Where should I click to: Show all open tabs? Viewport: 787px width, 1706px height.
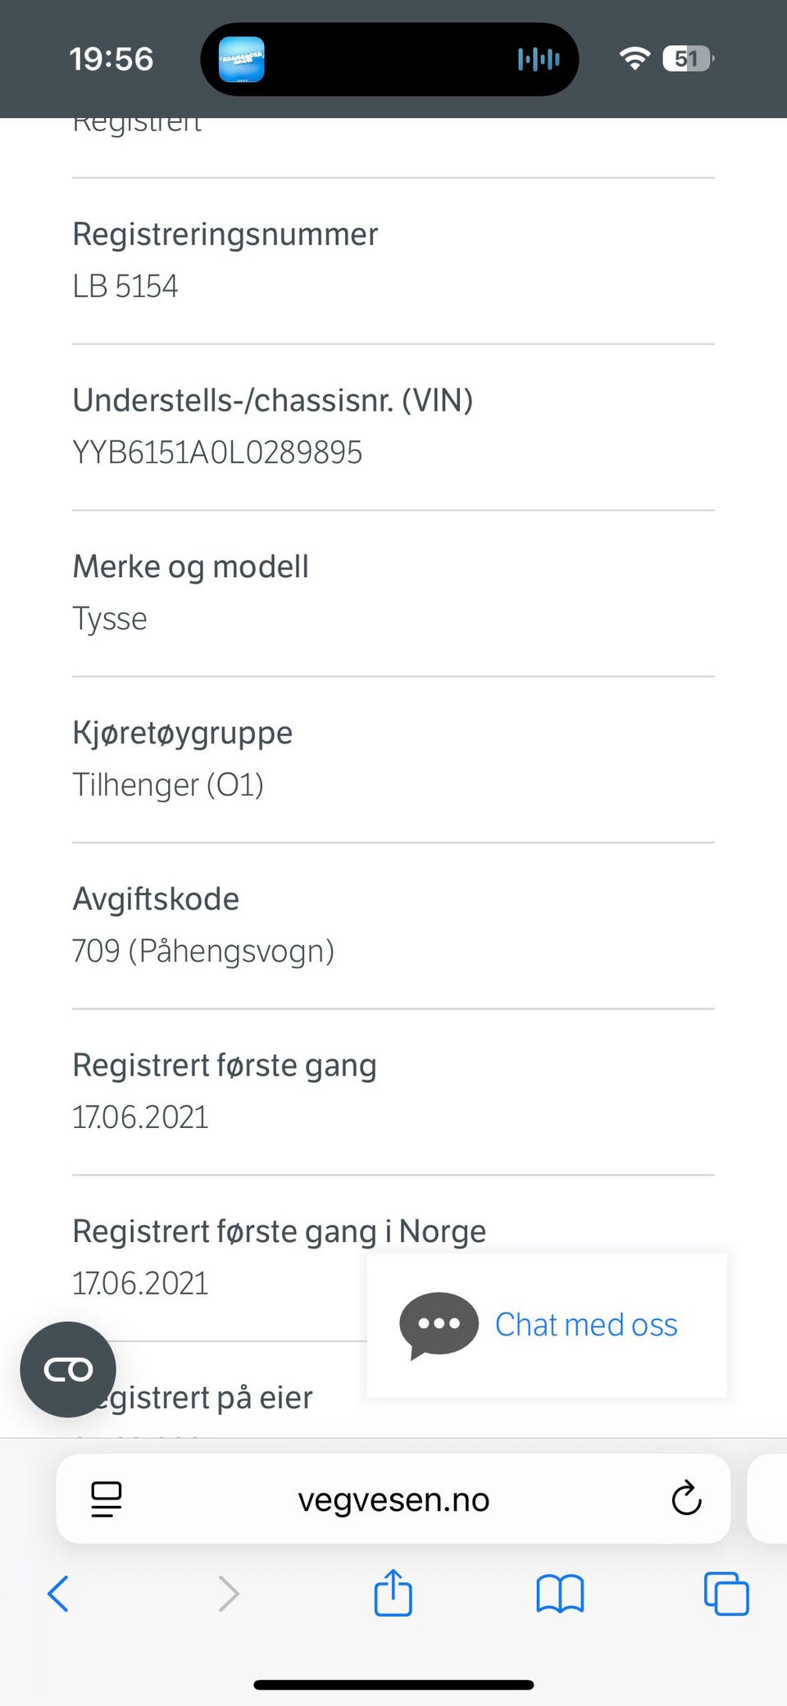[x=726, y=1594]
